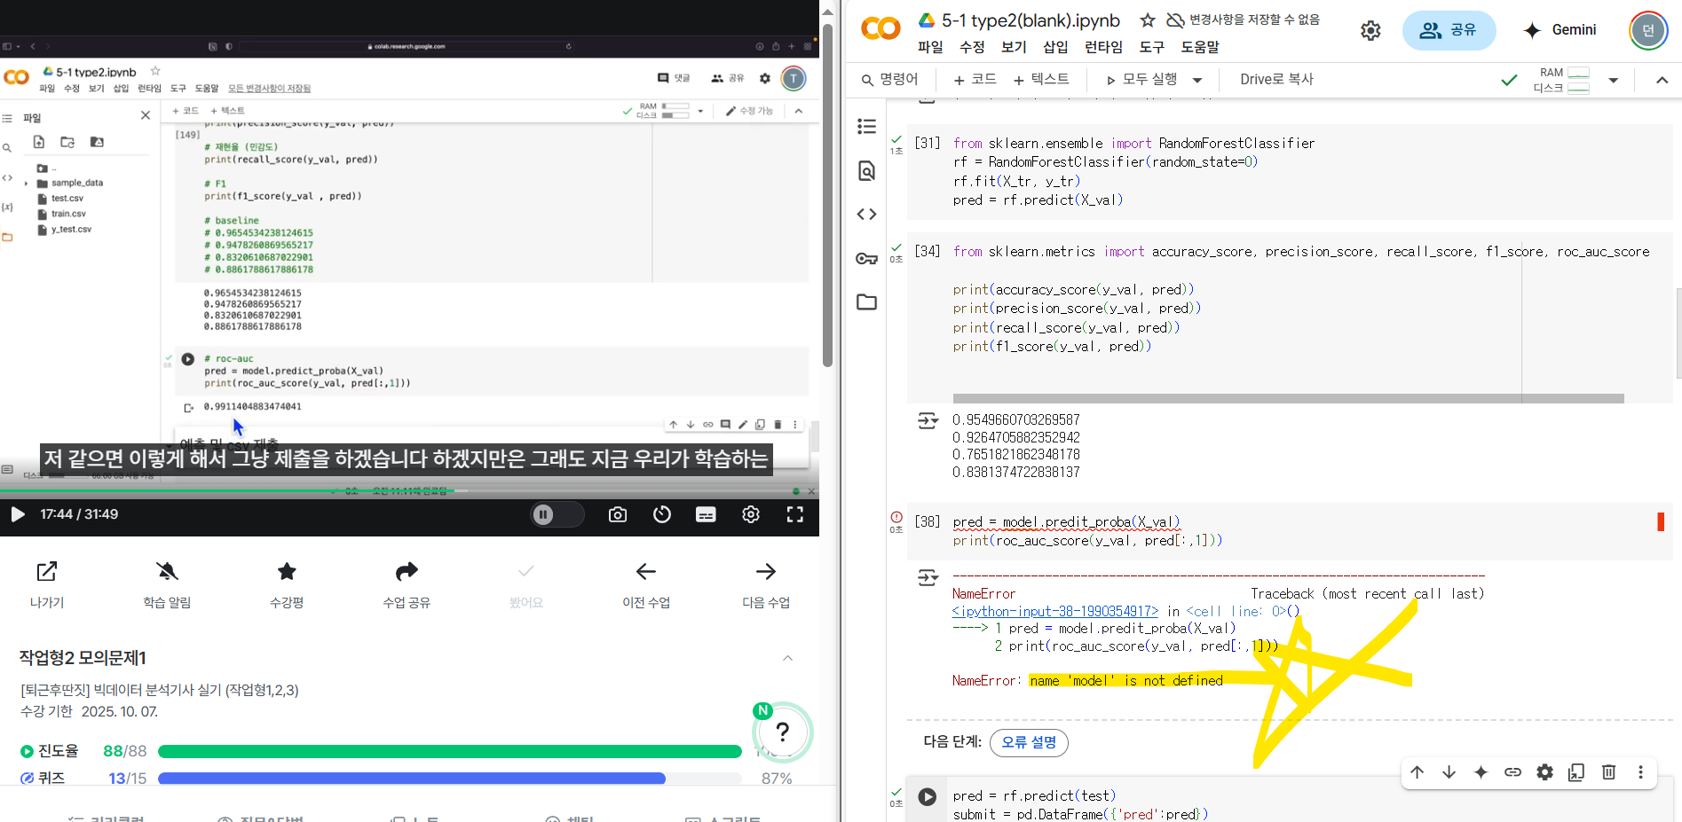Image resolution: width=1682 pixels, height=822 pixels.
Task: Open the secrets key sidebar icon
Action: pyautogui.click(x=867, y=258)
